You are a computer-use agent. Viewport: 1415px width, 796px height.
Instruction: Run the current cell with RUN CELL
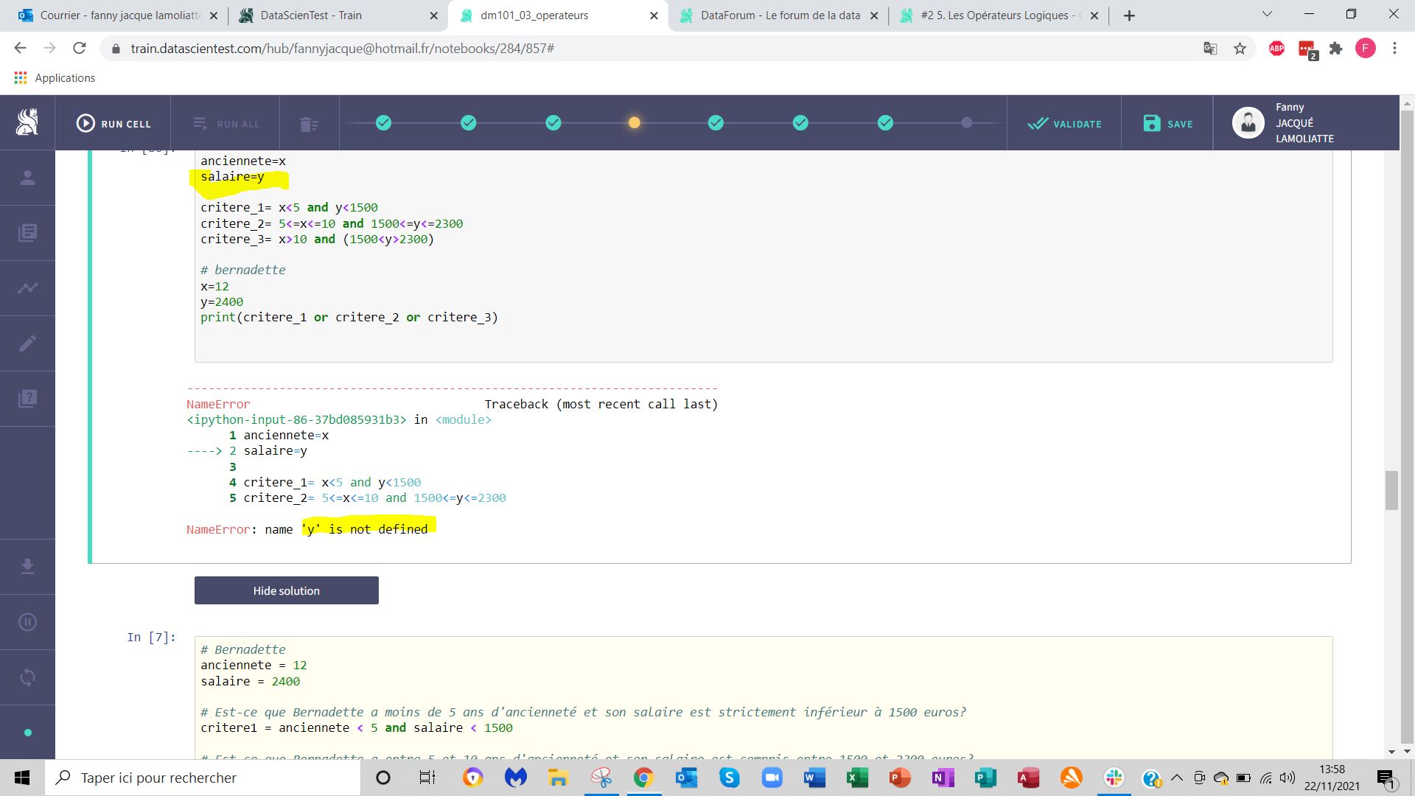click(113, 123)
